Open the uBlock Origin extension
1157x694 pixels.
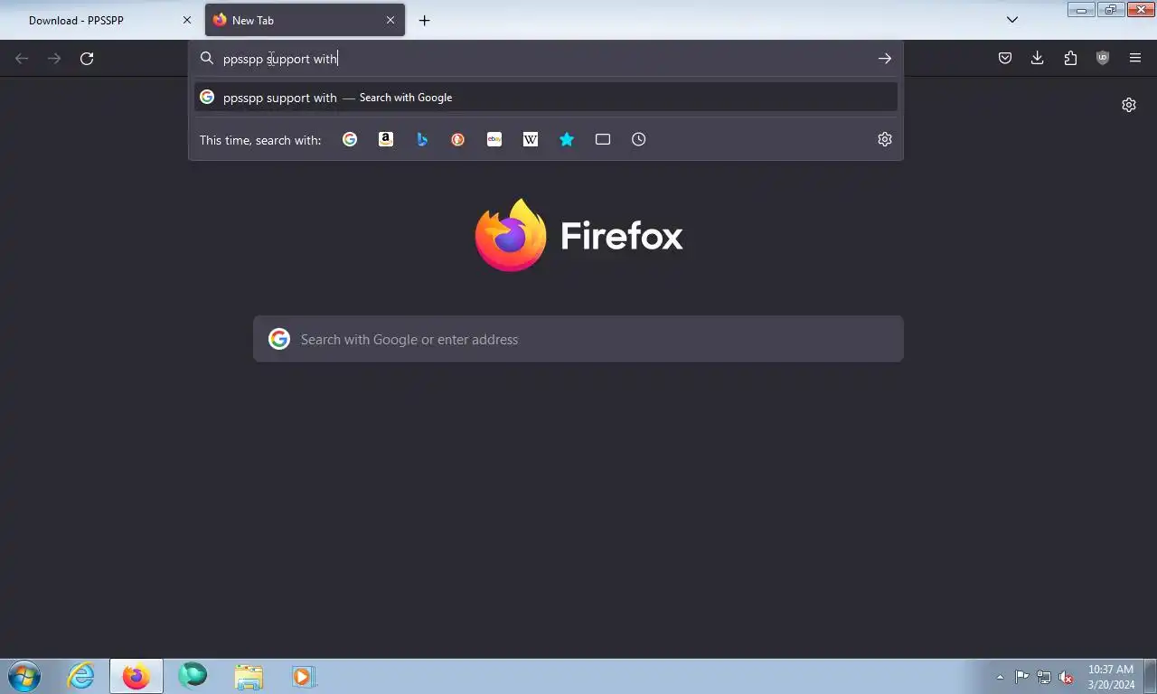tap(1103, 59)
